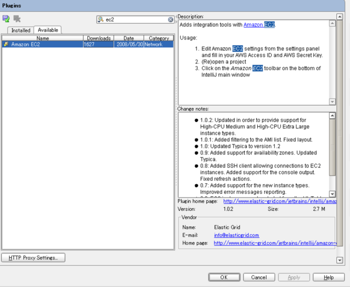The width and height of the screenshot is (350, 287).
Task: Click the version value 1.0.2
Action: point(228,209)
